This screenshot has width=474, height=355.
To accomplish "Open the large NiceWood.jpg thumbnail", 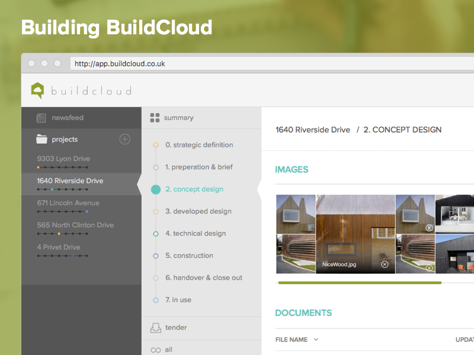I will coord(355,234).
